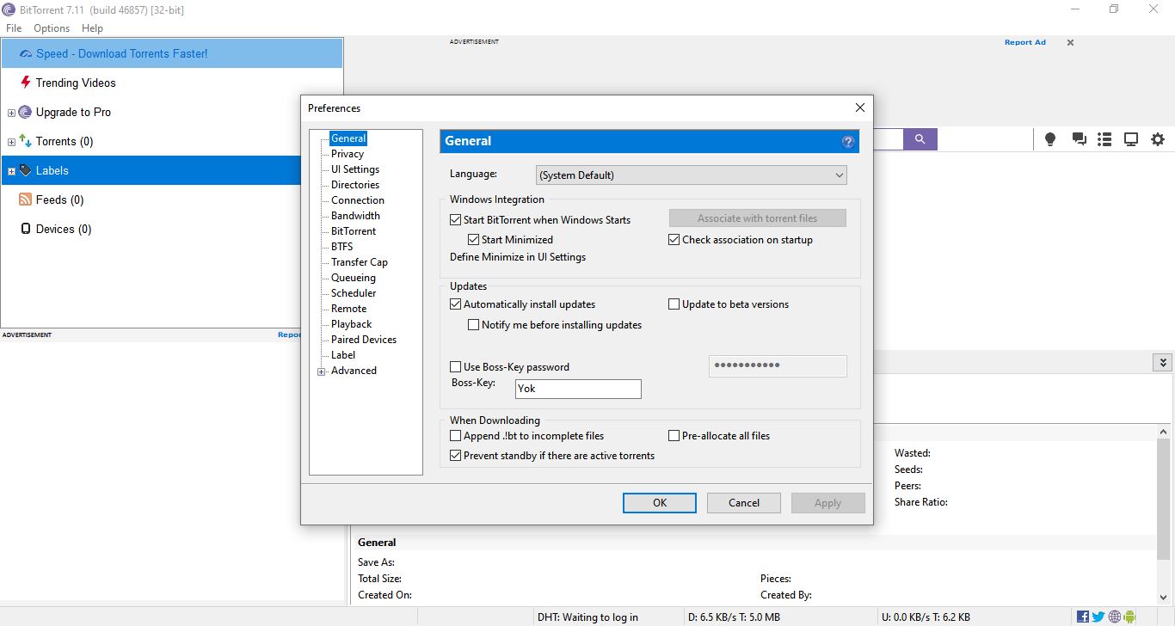The height and width of the screenshot is (626, 1175).
Task: Click the globe icon in status bar
Action: click(1115, 617)
